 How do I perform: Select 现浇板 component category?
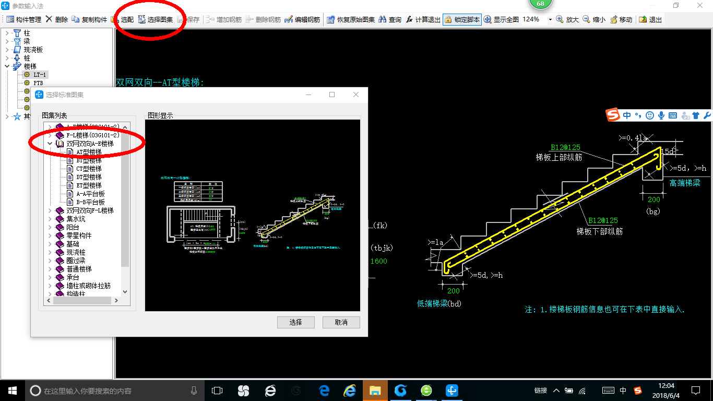coord(33,50)
